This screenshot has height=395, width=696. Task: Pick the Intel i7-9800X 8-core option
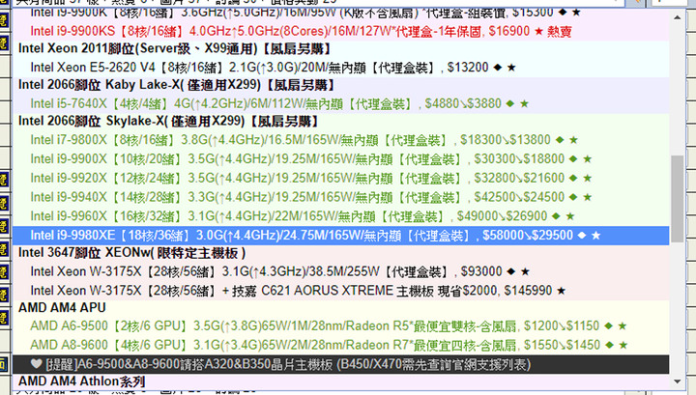coord(340,140)
